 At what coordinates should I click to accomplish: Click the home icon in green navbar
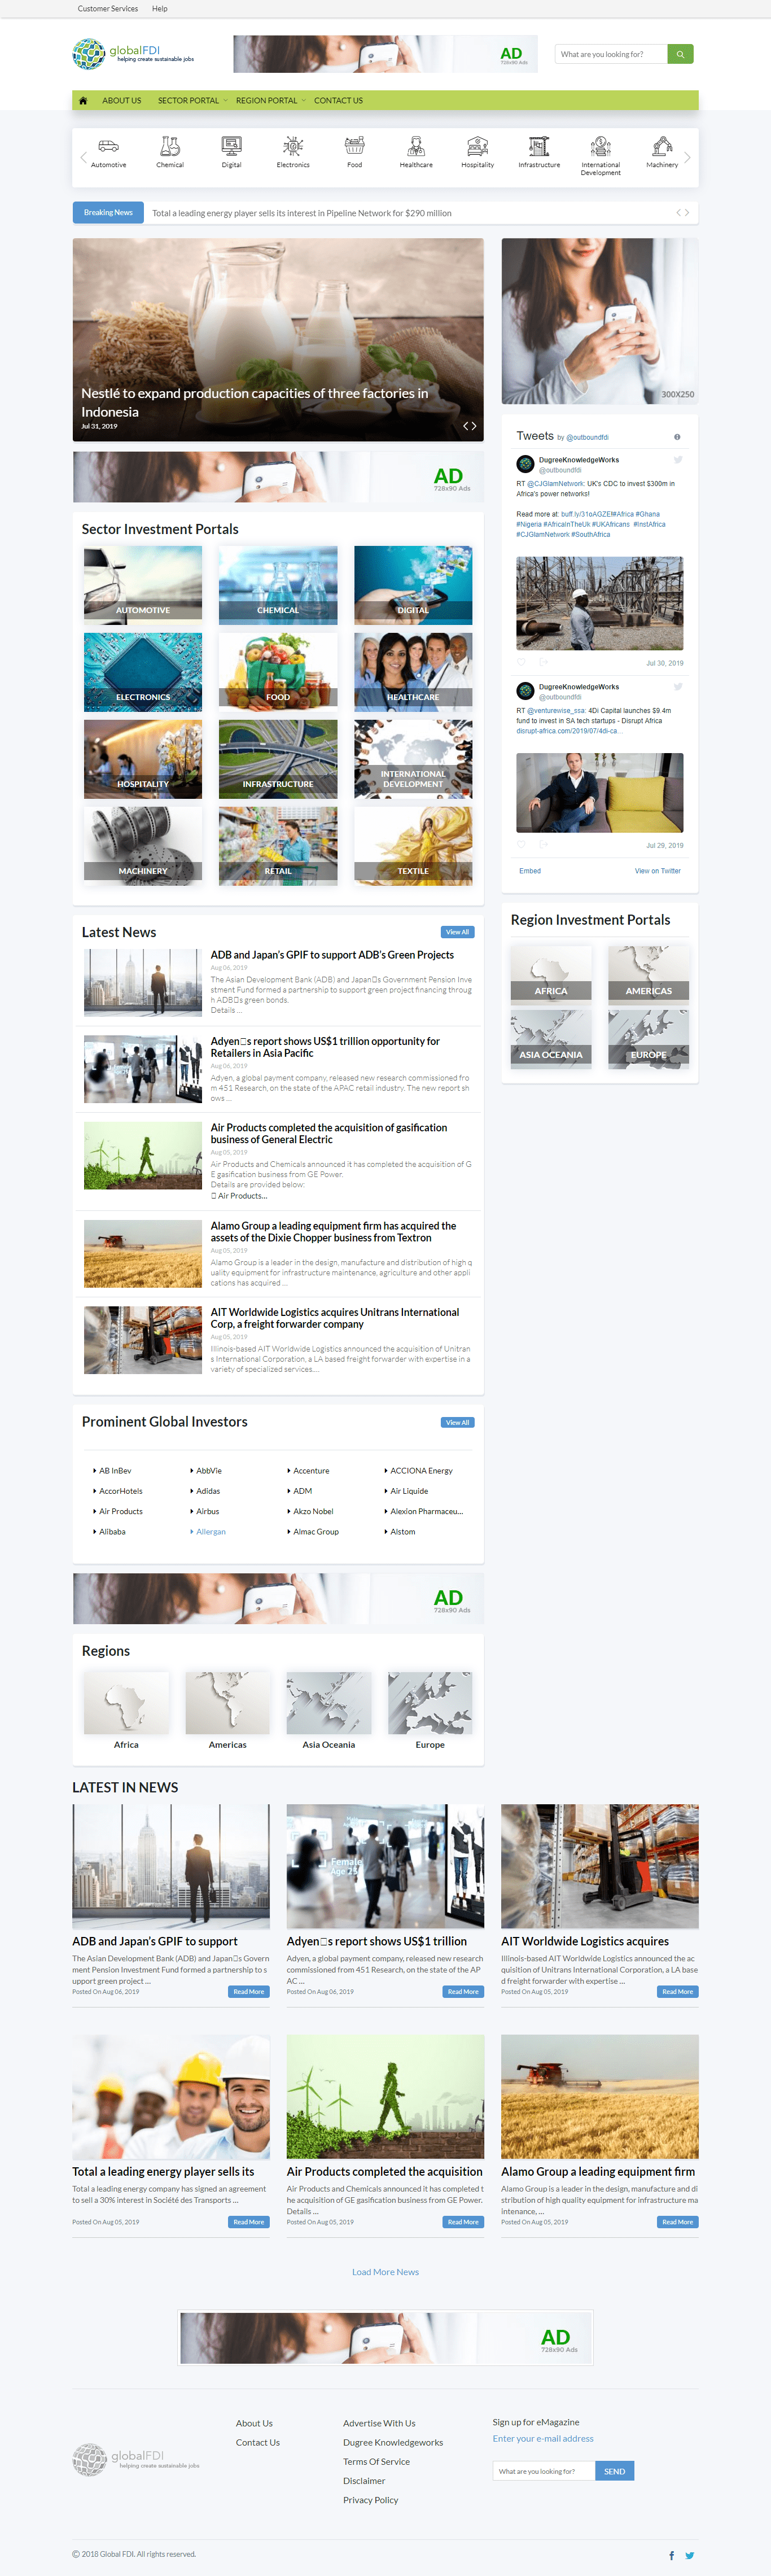83,100
